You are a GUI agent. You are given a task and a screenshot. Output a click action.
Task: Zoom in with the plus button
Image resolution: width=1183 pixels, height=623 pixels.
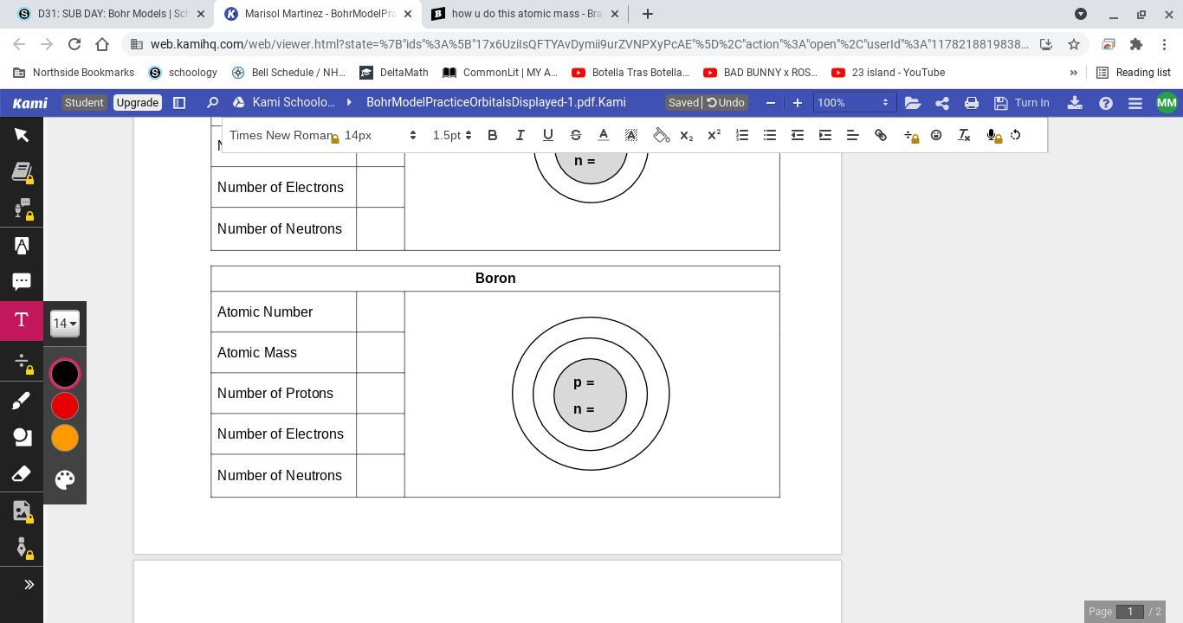pyautogui.click(x=798, y=103)
